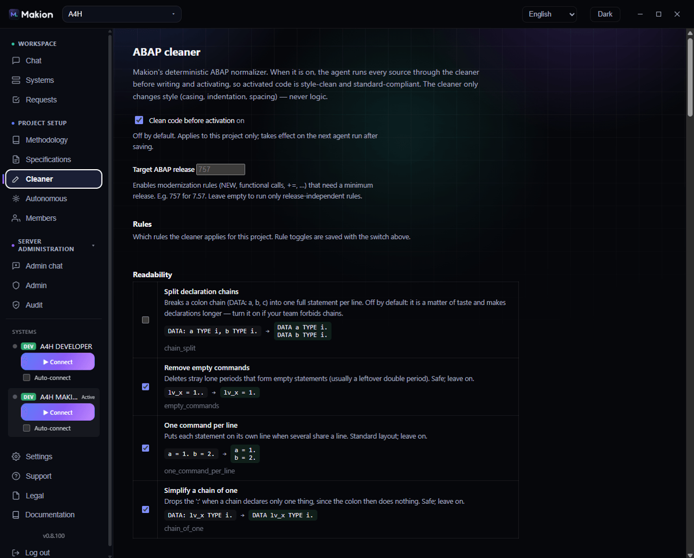Viewport: 694px width, 558px height.
Task: Click the Audit shield-check icon
Action: coord(16,305)
